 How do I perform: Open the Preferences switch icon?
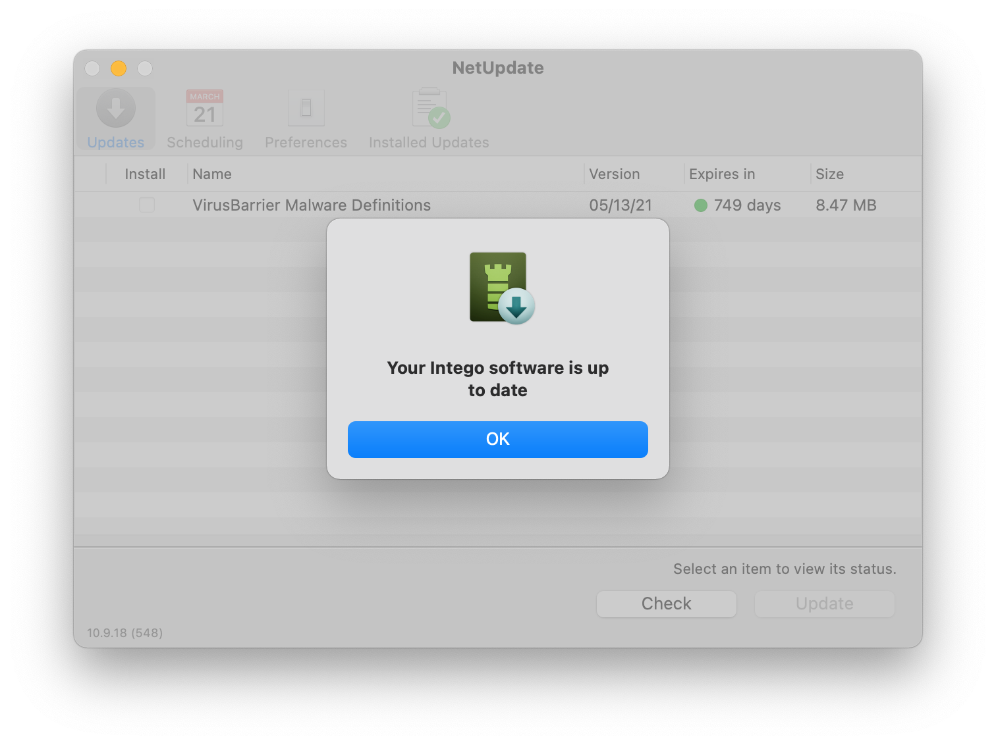(x=306, y=108)
